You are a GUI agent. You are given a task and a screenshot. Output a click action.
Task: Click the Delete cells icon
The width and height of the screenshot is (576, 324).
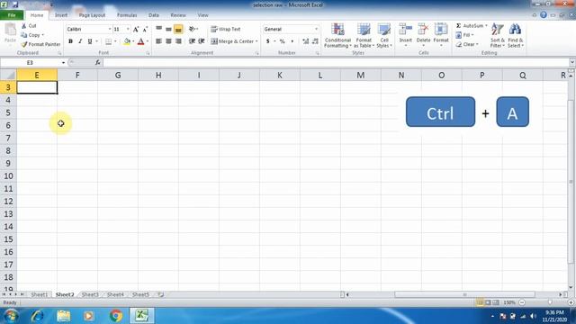coord(423,30)
